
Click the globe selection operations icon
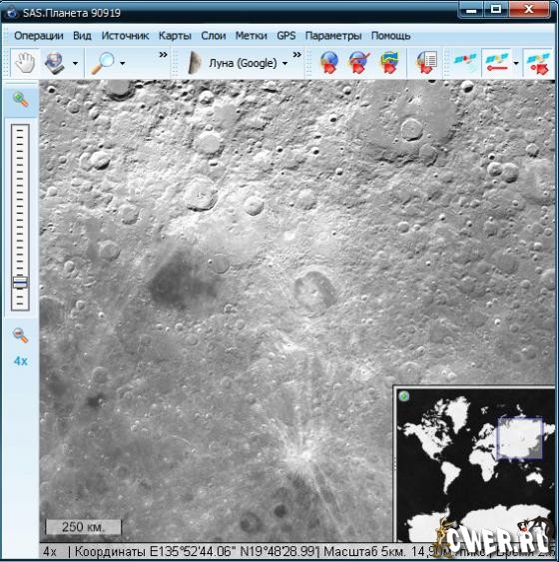click(55, 63)
